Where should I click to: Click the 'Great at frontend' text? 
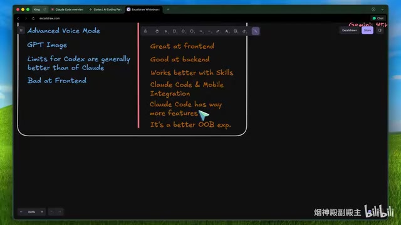coord(182,46)
